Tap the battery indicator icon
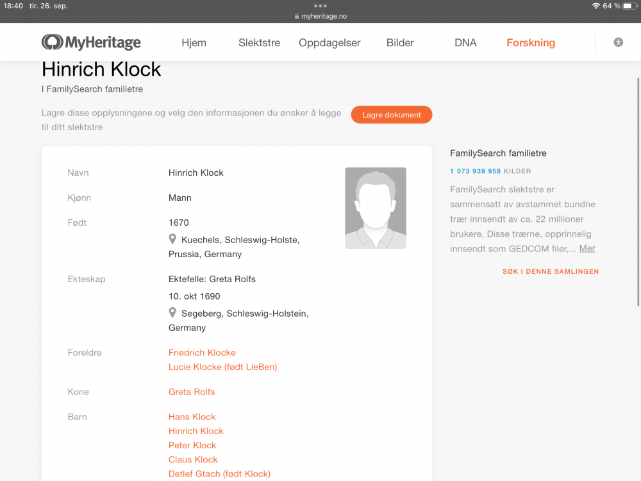641x481 pixels. pos(630,6)
